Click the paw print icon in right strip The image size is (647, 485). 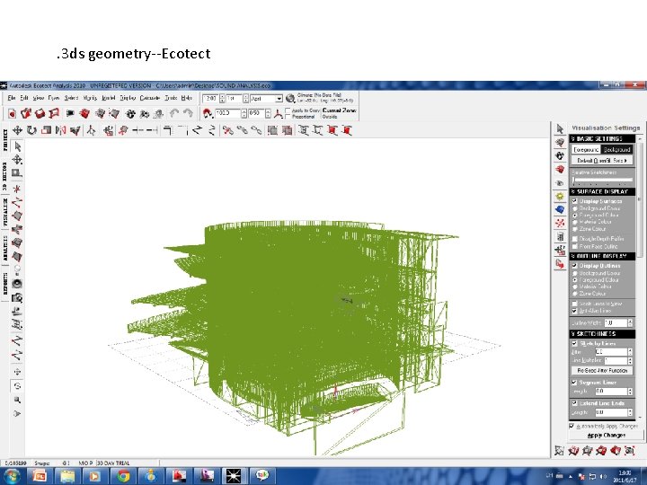(x=560, y=156)
